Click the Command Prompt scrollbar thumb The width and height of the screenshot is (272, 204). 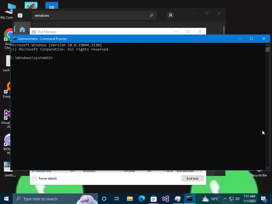click(x=267, y=49)
